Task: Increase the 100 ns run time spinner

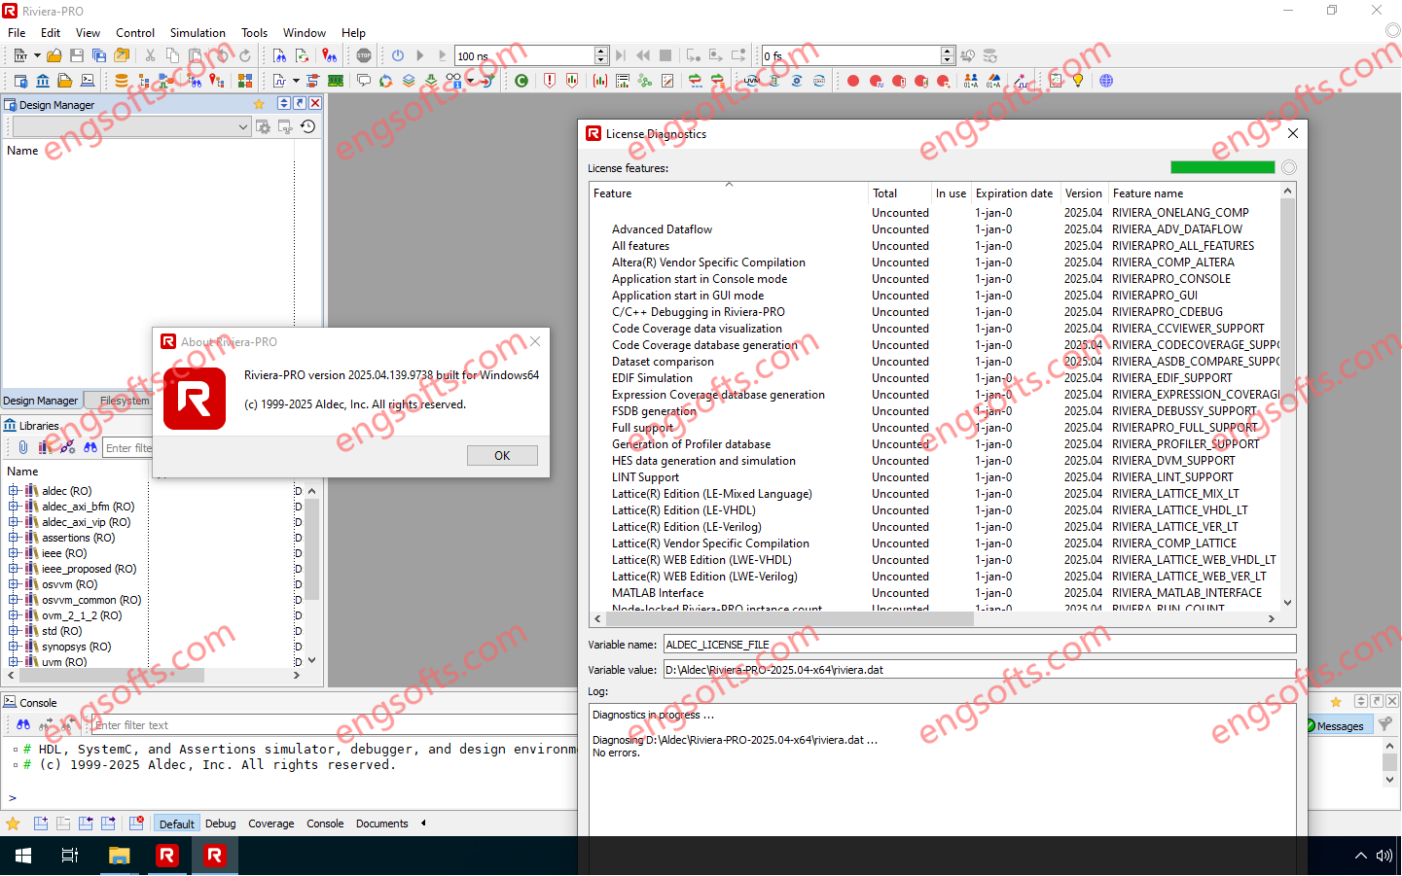Action: (601, 52)
